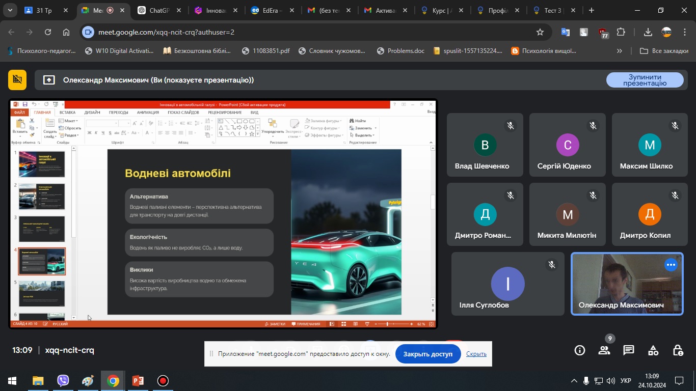Open host controls lock icon

pyautogui.click(x=678, y=350)
